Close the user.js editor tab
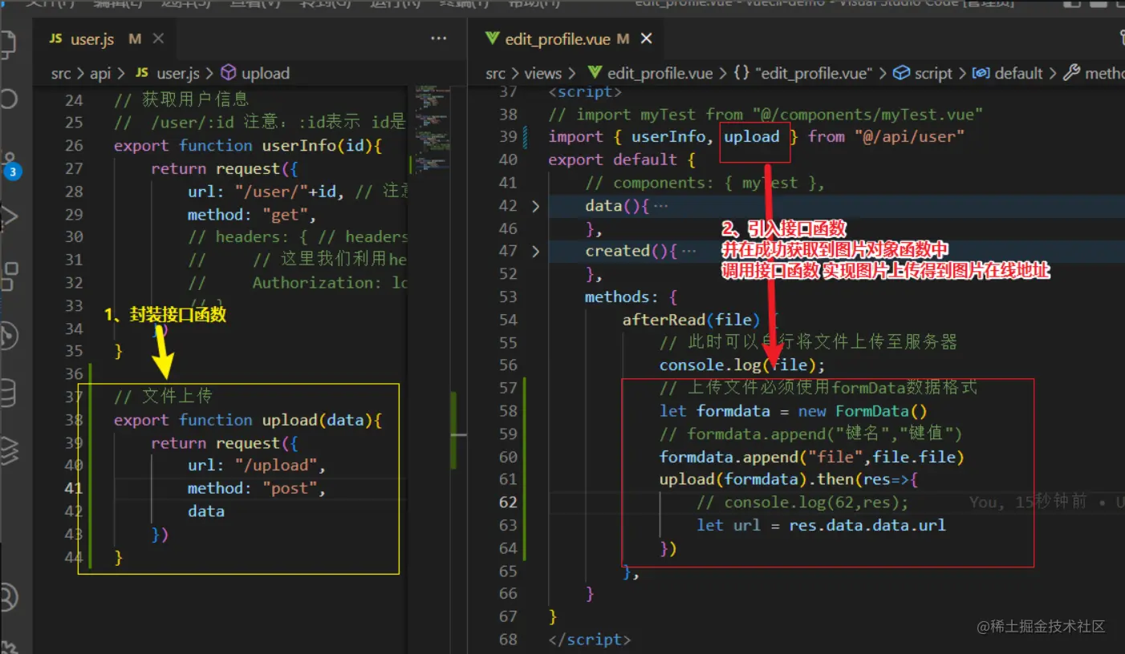This screenshot has height=654, width=1125. click(x=158, y=38)
